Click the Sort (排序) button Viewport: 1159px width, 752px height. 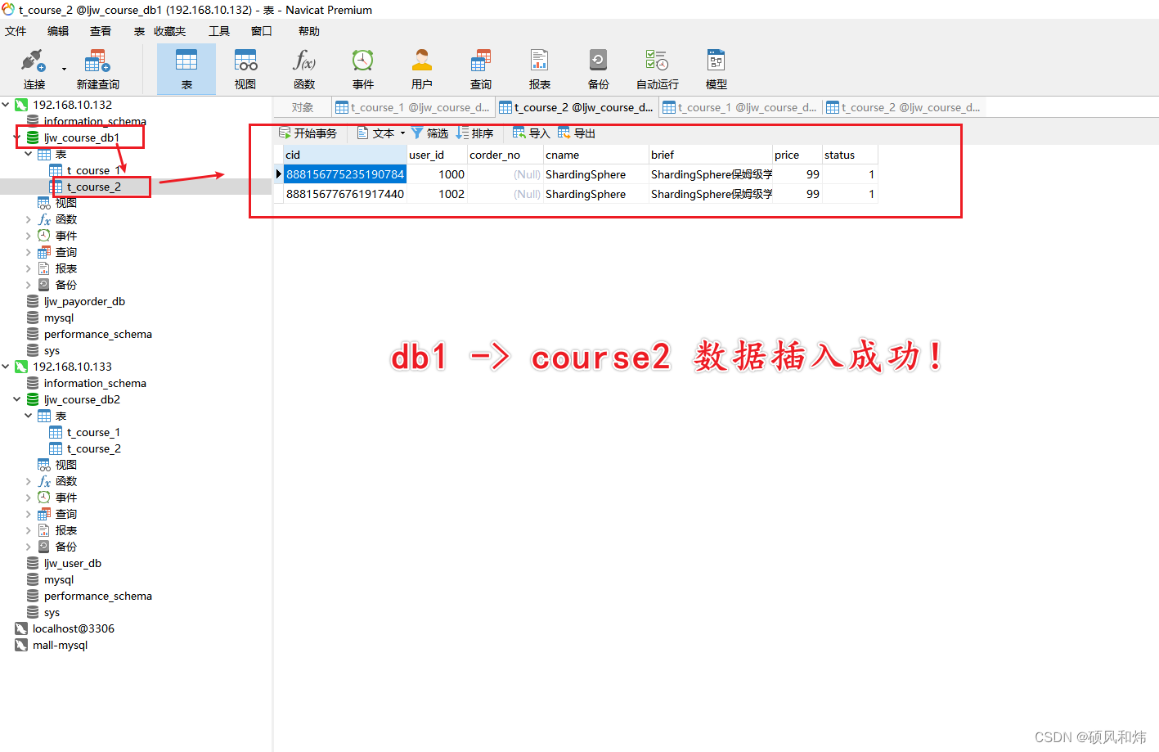point(474,133)
